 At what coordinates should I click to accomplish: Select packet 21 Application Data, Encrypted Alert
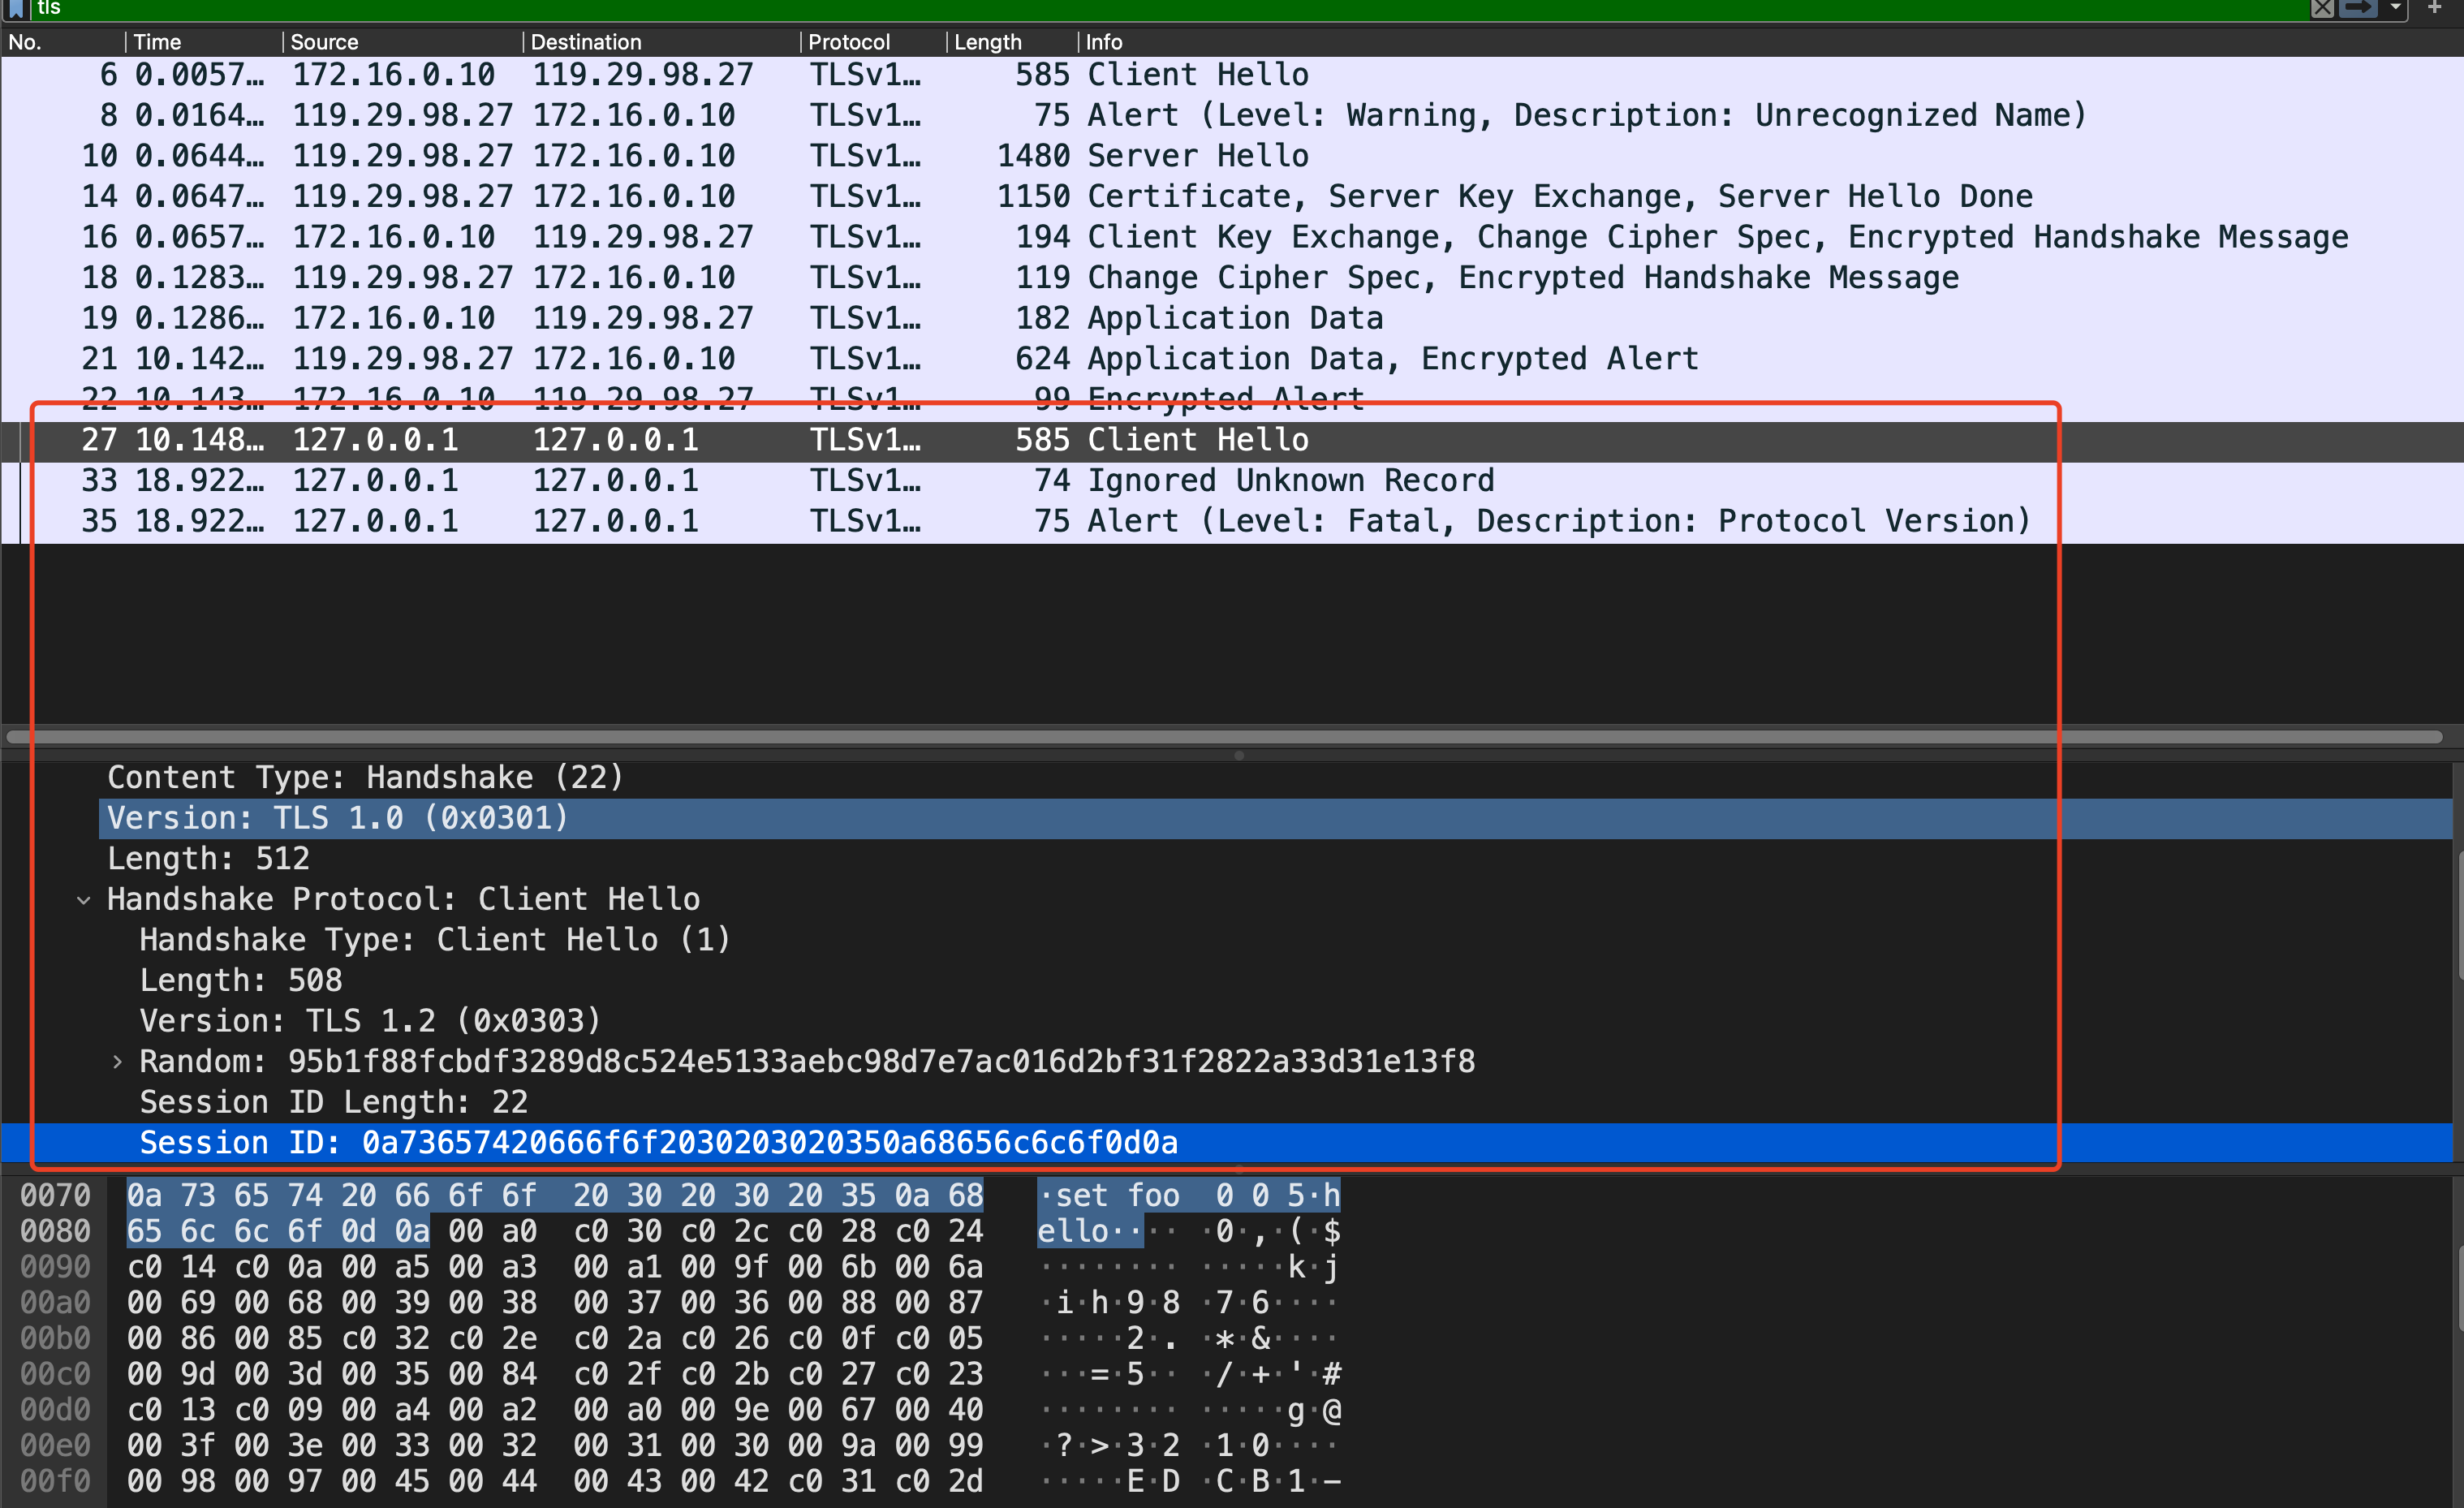1232,359
